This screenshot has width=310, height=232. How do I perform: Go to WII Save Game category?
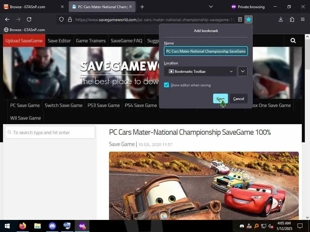tap(25, 118)
